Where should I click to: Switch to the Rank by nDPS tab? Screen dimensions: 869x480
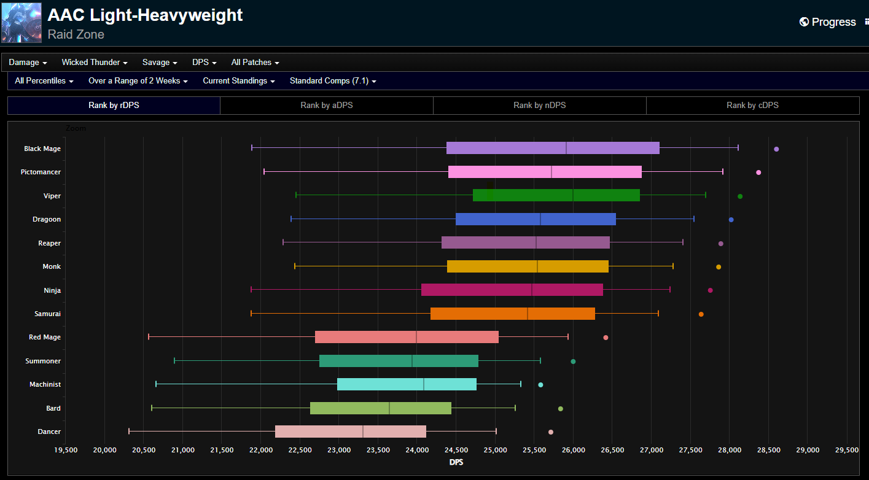tap(540, 106)
